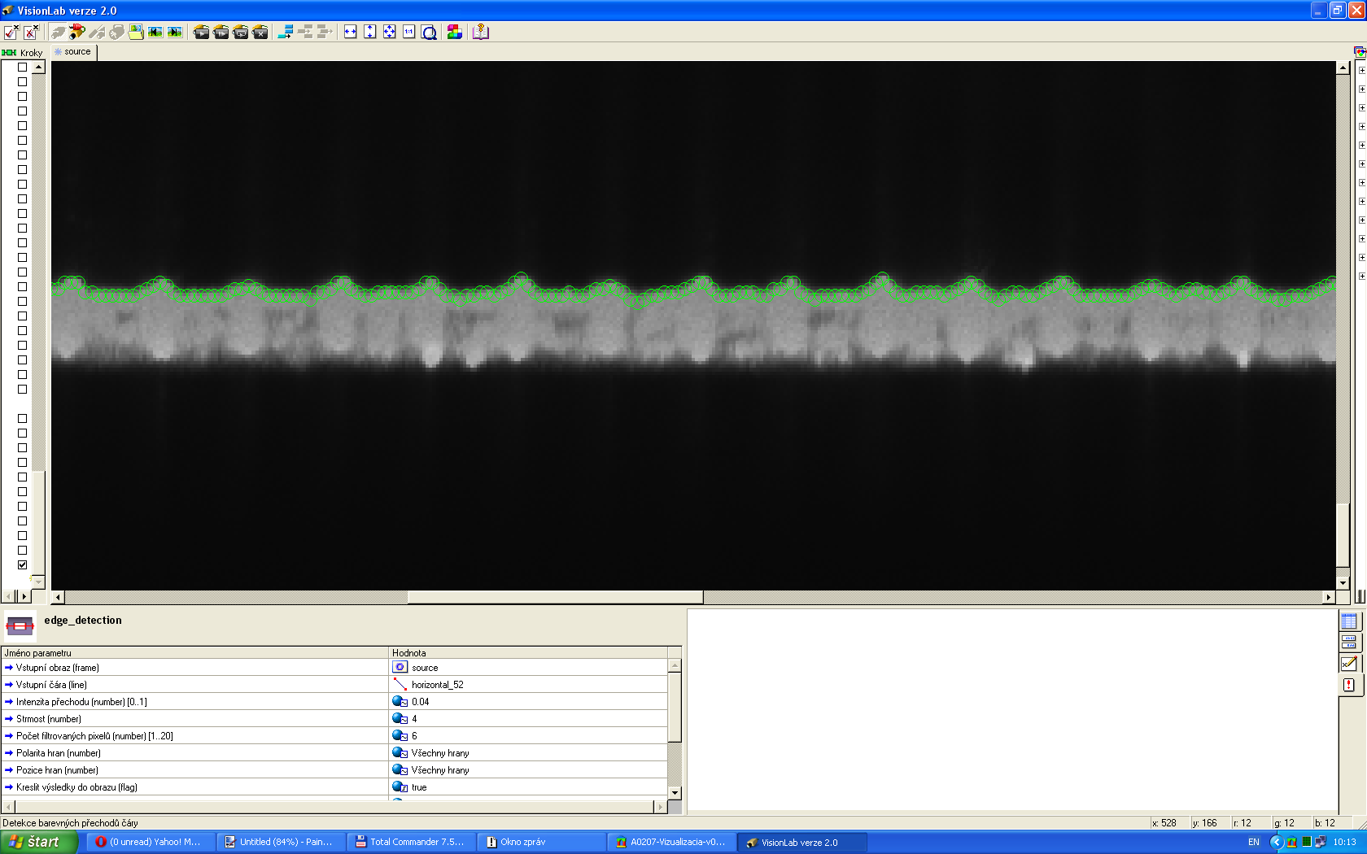Click the pencil edit icon on right panel
This screenshot has width=1367, height=854.
1348,664
